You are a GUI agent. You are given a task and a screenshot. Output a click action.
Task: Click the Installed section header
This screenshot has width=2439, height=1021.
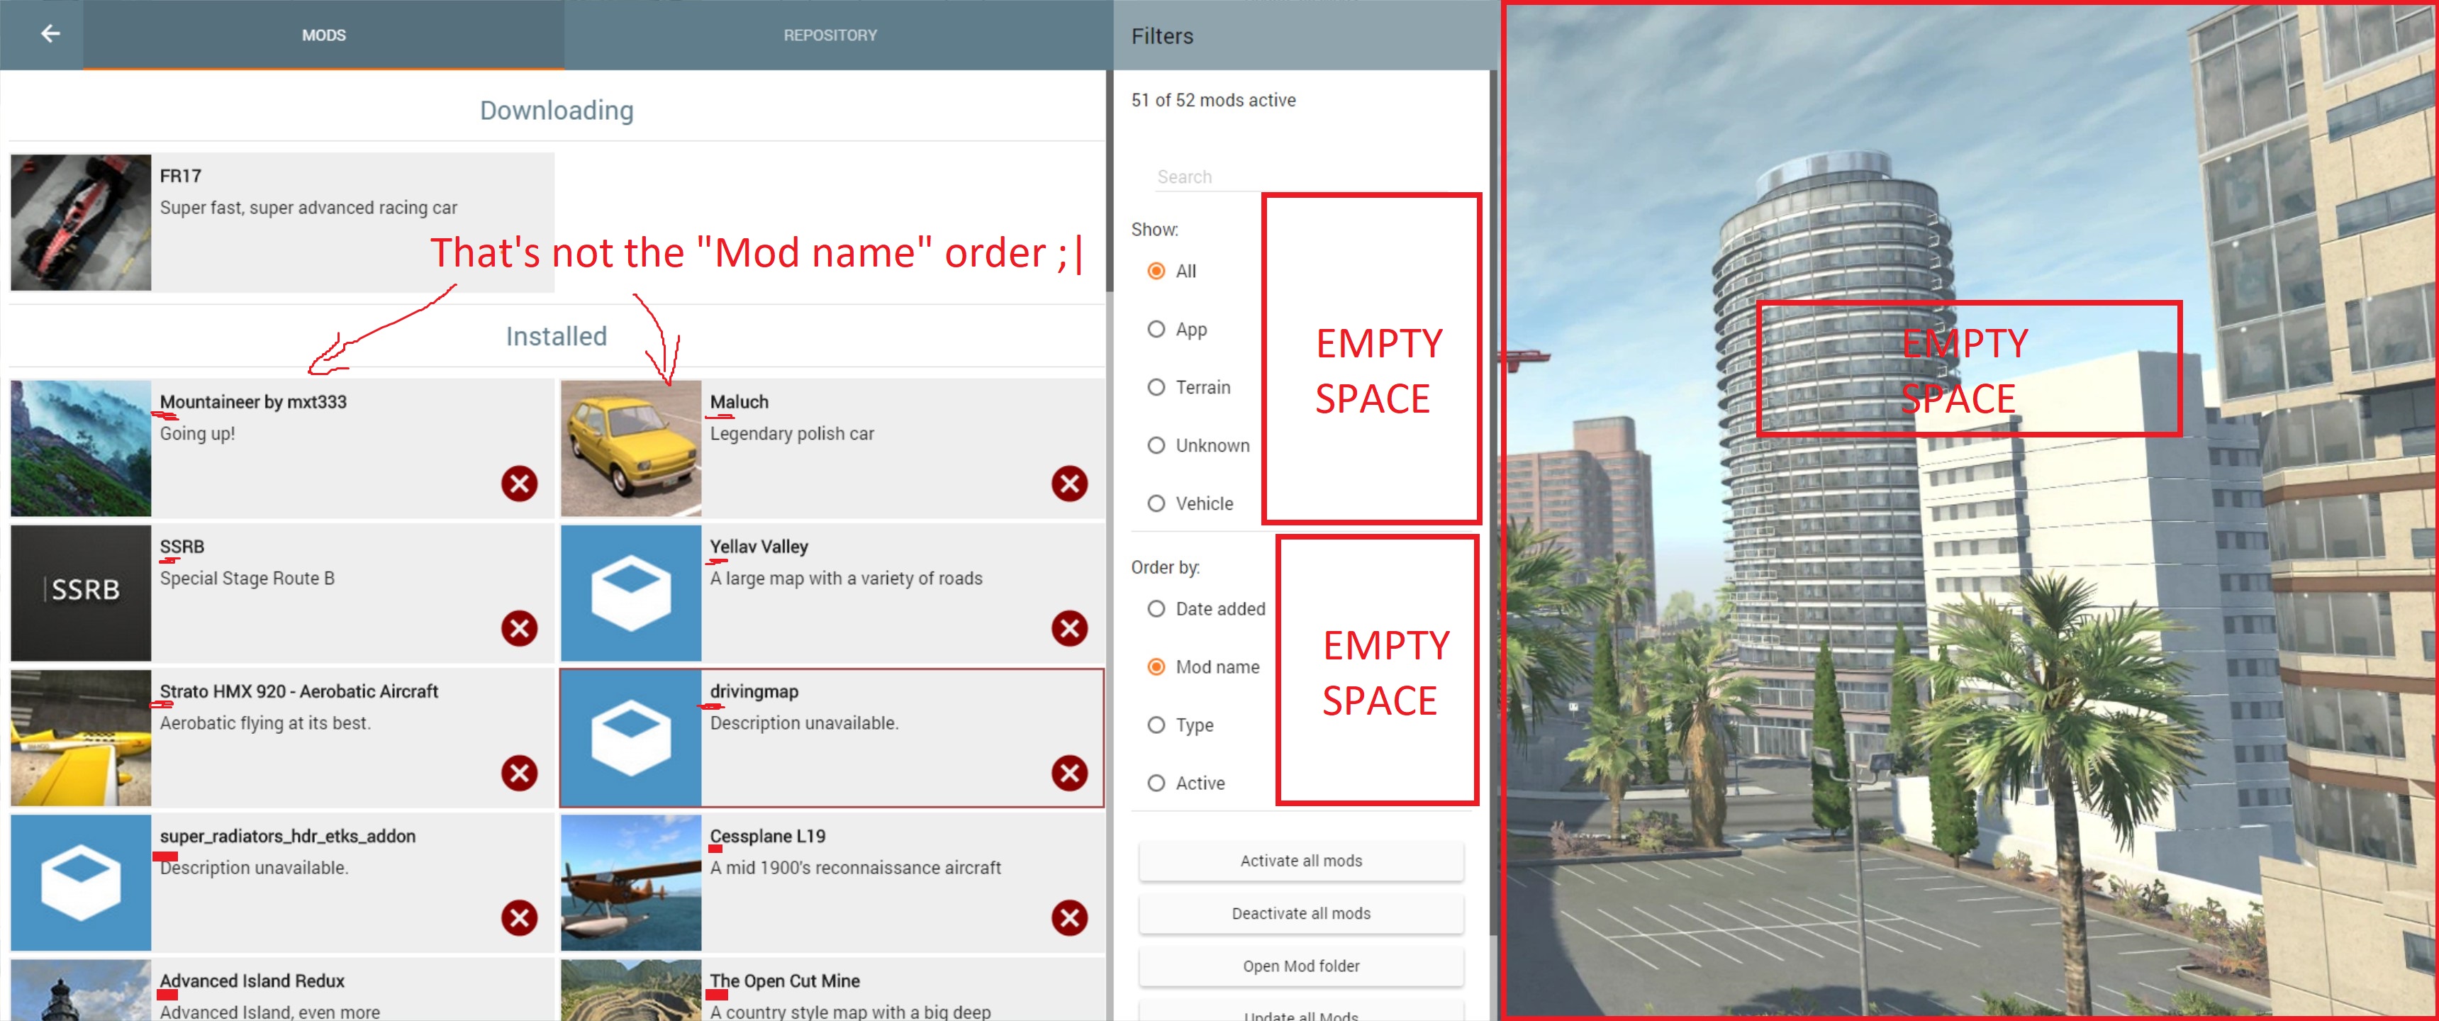[x=557, y=336]
